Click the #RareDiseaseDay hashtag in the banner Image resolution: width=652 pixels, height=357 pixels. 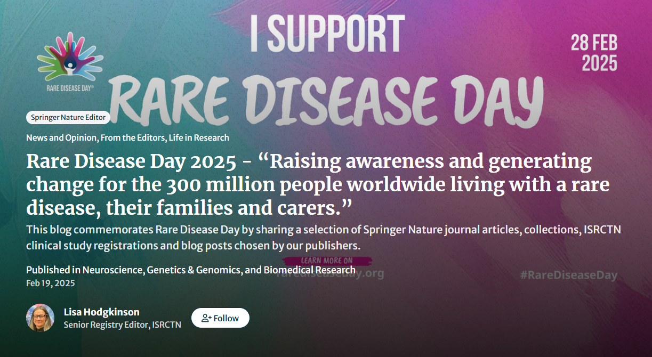(x=568, y=275)
